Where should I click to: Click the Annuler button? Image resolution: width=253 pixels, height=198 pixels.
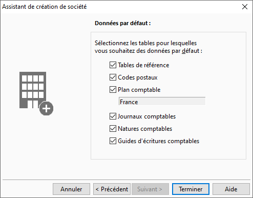71,189
